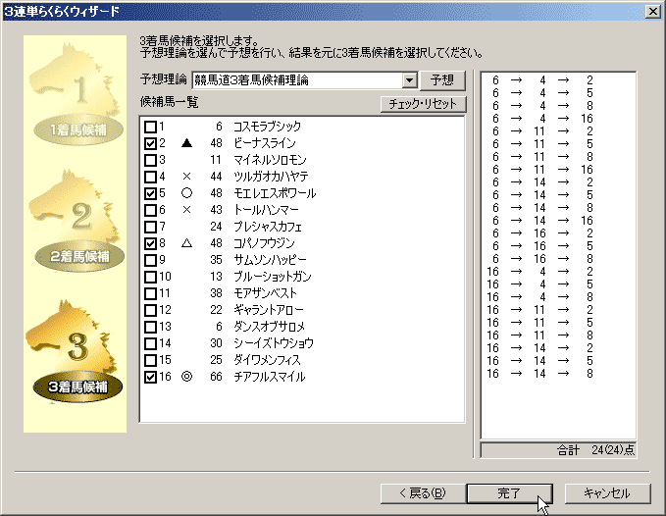666x516 pixels.
Task: Open the 予想理論 dropdown arrow
Action: (x=409, y=80)
